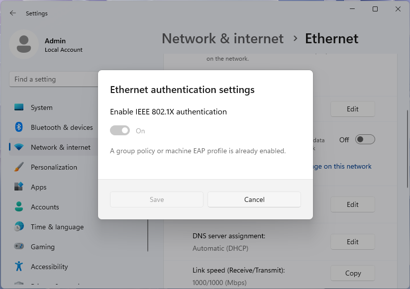Toggle IEEE 802.1X authentication switch
The height and width of the screenshot is (289, 410).
tap(119, 130)
